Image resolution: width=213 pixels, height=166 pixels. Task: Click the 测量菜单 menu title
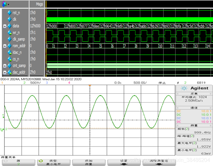point(8,157)
